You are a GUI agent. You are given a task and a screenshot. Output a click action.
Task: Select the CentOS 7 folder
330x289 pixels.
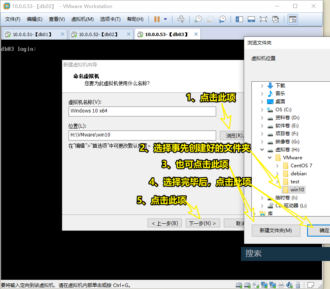[302, 165]
